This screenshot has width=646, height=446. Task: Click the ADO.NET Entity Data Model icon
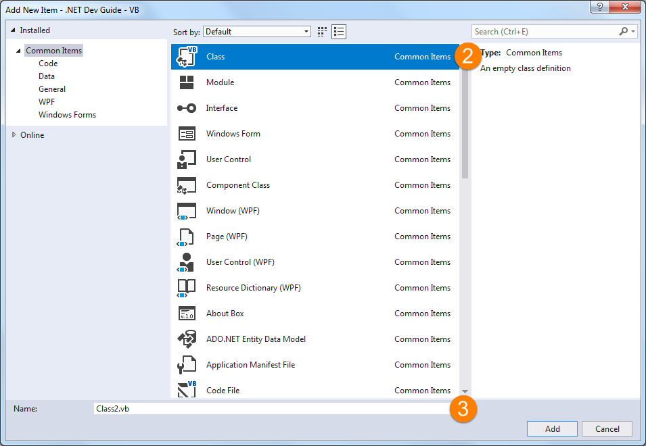[187, 339]
